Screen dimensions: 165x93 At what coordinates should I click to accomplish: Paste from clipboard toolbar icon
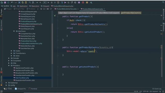[x=26, y=2]
